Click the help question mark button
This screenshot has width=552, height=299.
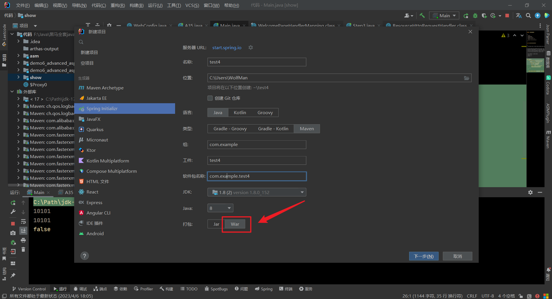coord(85,256)
